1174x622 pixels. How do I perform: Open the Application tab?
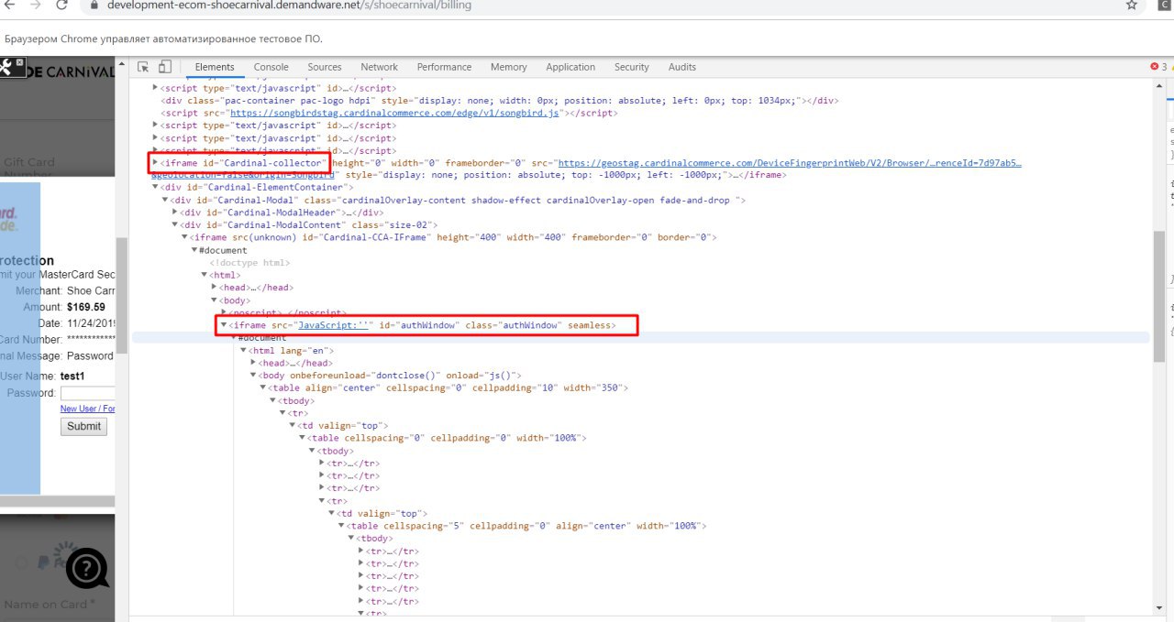570,67
